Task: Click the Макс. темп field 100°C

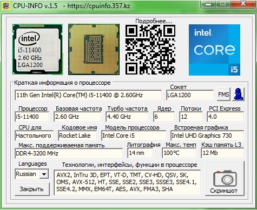Action: (x=179, y=153)
